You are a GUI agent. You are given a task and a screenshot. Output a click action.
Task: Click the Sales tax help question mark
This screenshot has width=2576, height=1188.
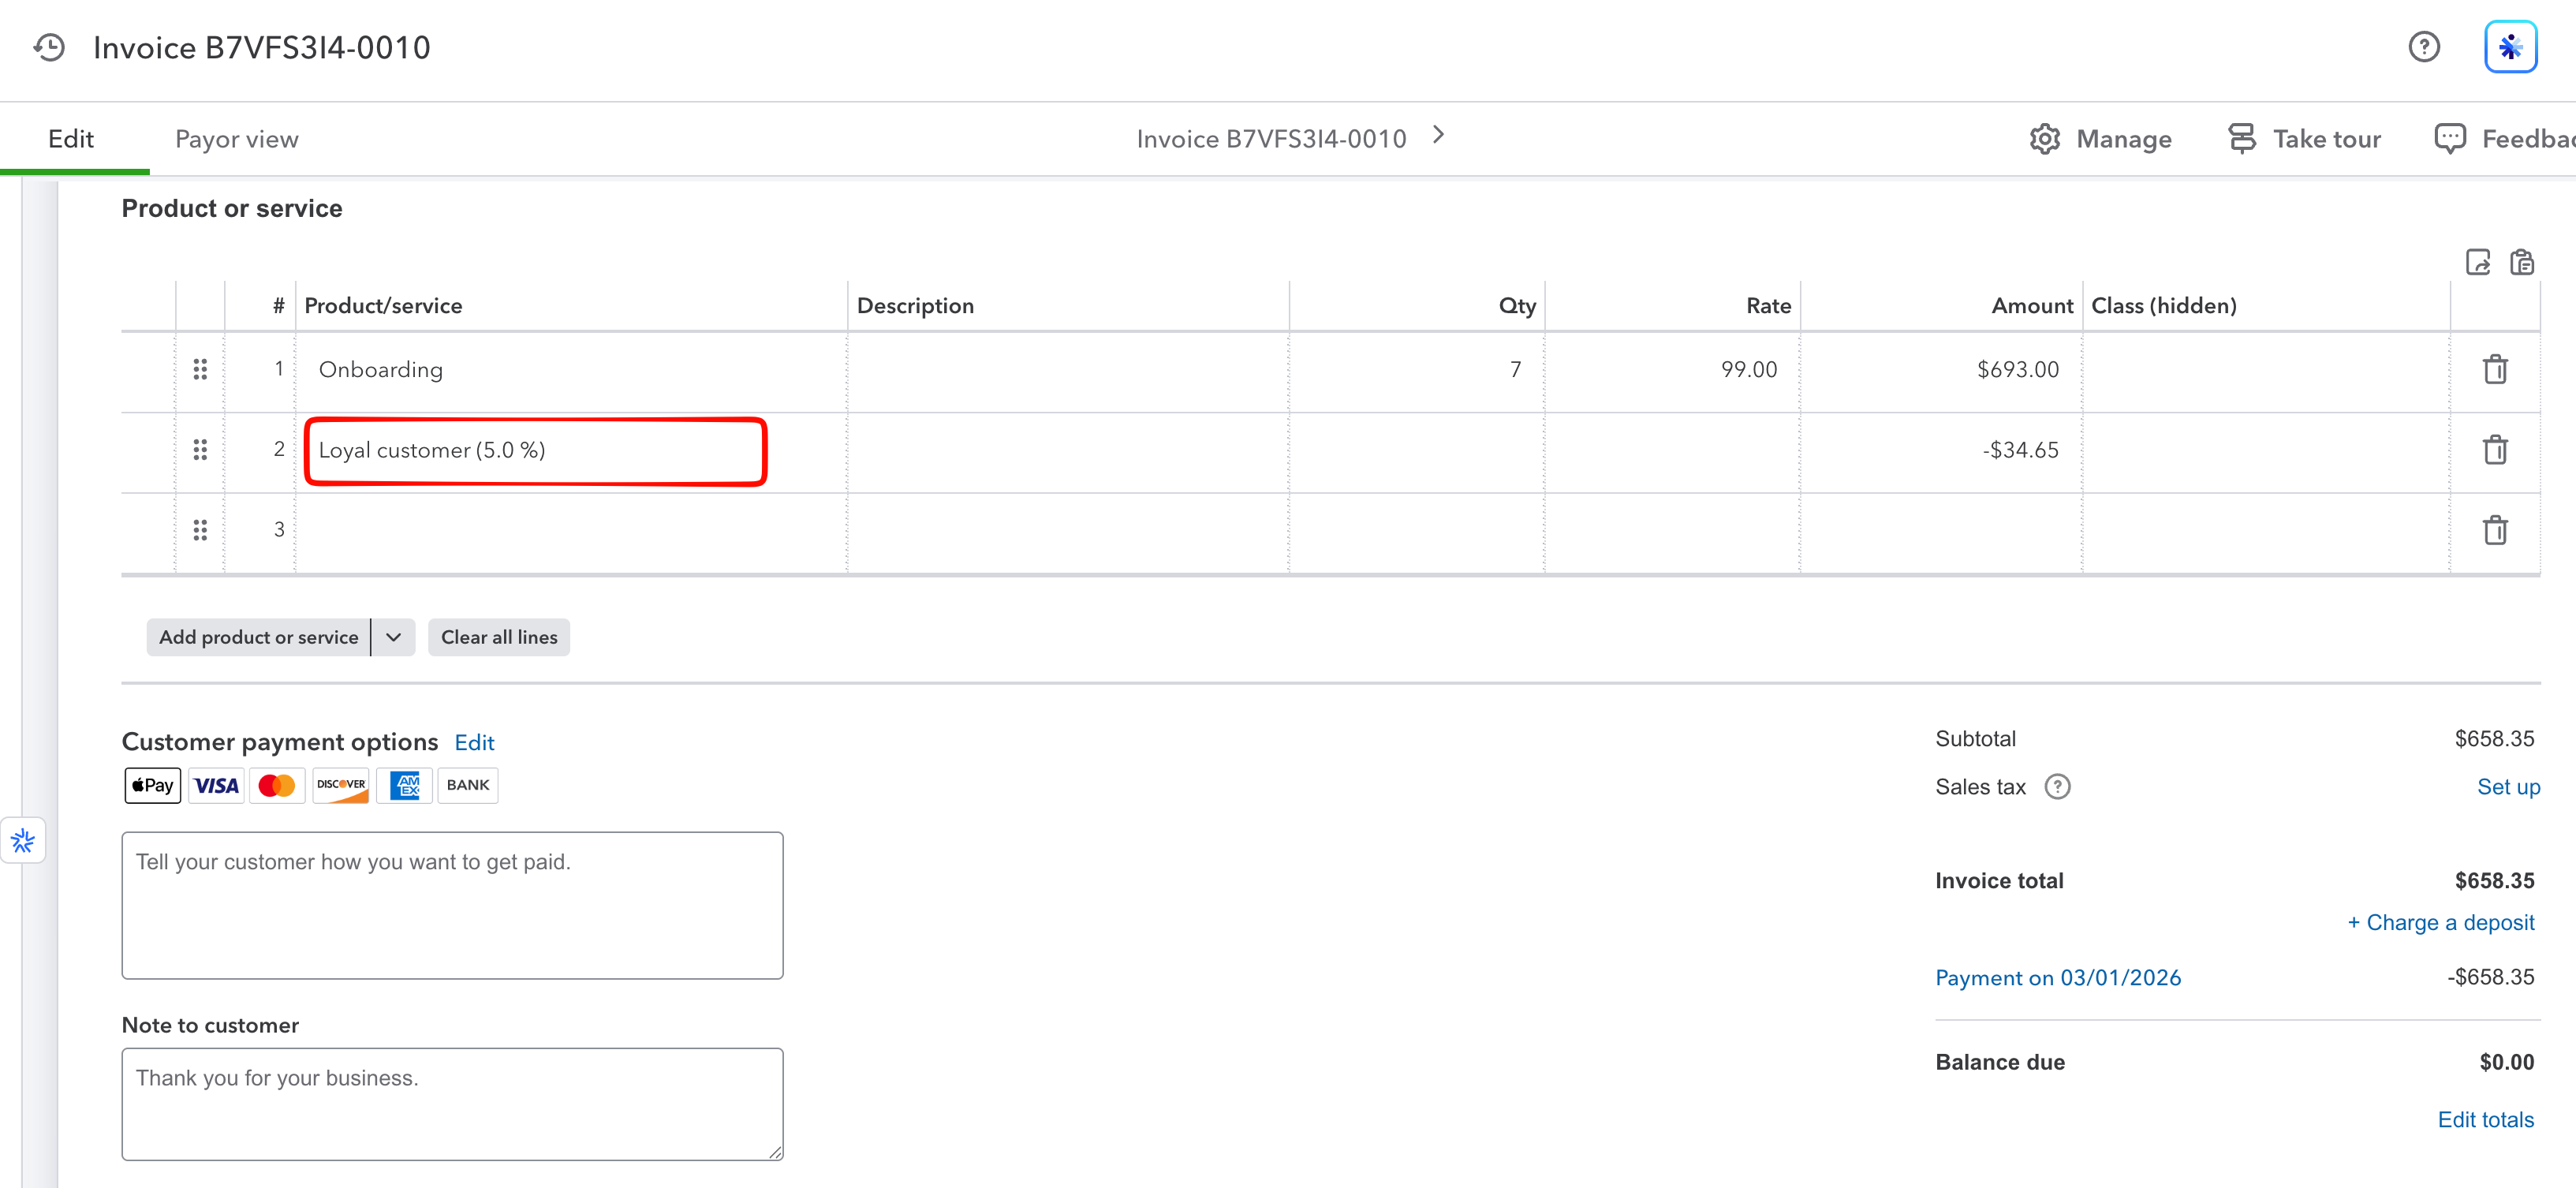pyautogui.click(x=2057, y=787)
